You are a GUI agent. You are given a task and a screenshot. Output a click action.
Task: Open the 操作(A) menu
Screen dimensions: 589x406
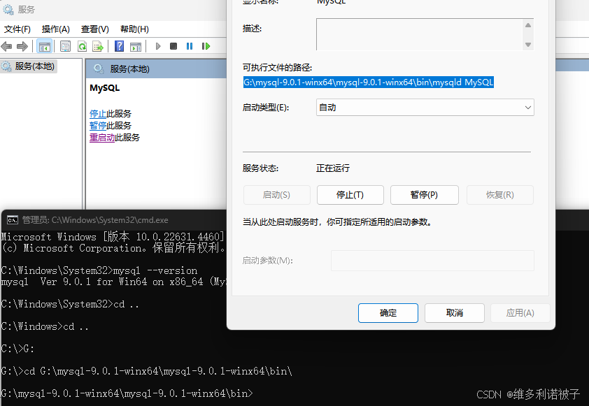[55, 29]
